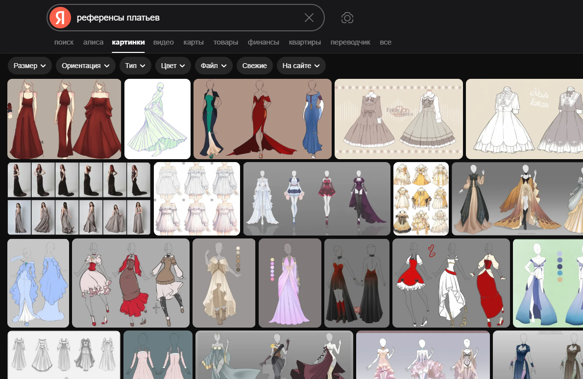Expand the "Файл" filter dropdown

tap(214, 66)
